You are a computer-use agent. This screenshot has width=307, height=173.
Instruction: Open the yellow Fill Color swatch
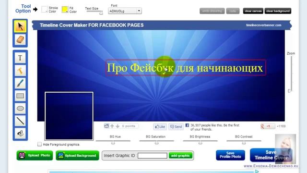click(65, 10)
